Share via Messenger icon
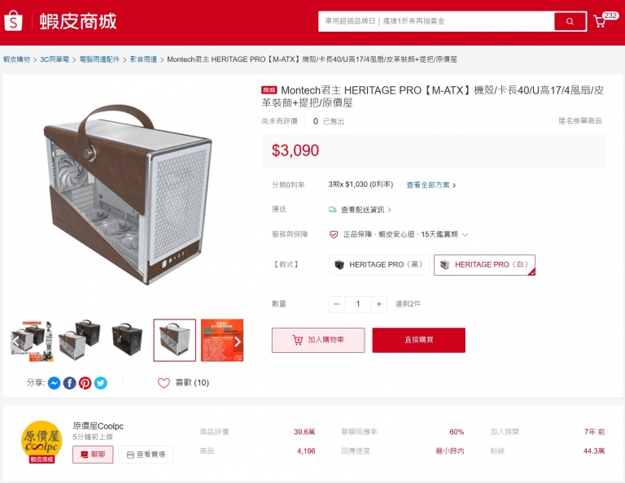Screen dimensions: 625x483 [55, 383]
